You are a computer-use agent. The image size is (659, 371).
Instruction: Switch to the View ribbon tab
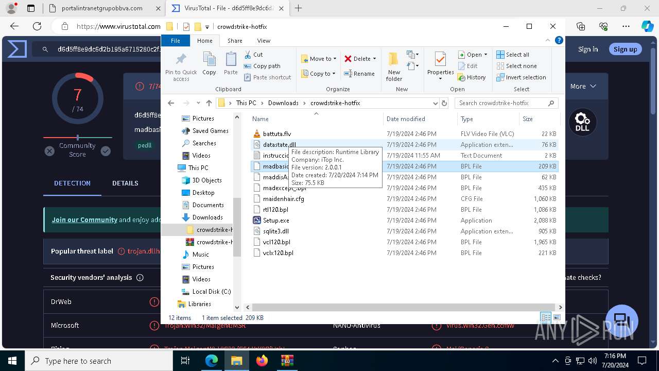(264, 41)
